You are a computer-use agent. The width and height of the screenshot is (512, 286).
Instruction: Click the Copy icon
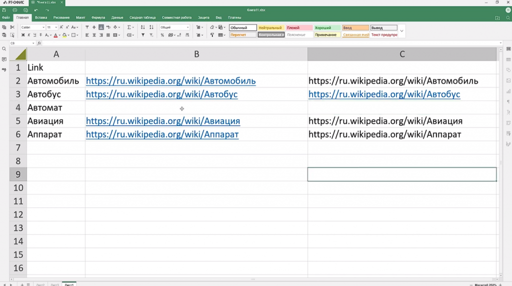[4, 27]
